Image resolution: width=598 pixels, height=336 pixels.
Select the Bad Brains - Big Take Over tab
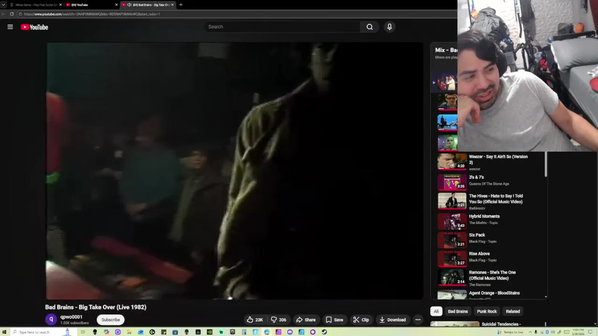point(149,5)
